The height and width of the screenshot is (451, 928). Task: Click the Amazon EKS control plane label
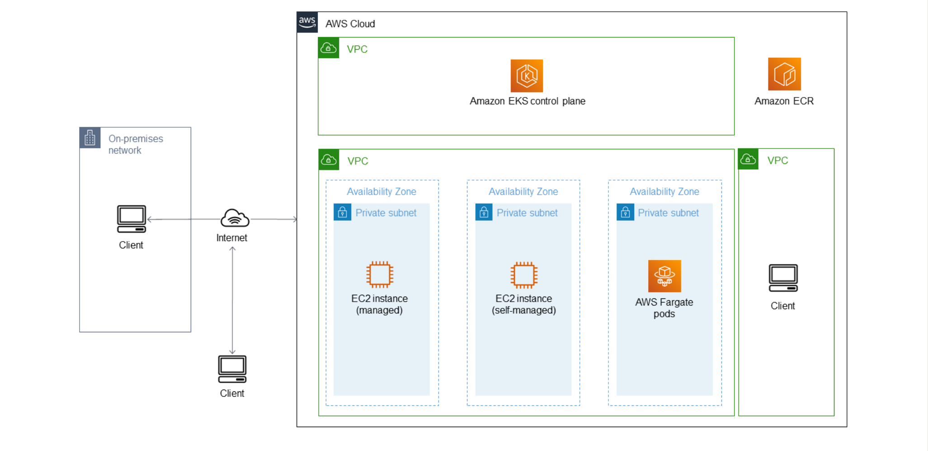pos(528,101)
